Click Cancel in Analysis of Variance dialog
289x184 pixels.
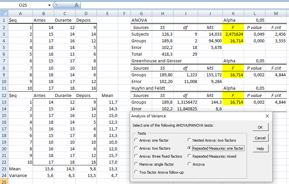(x=260, y=138)
